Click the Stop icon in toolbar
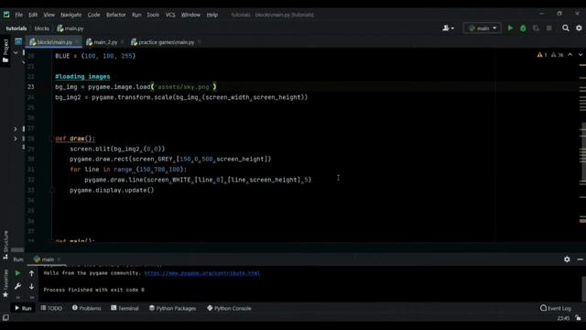This screenshot has height=330, width=586. click(549, 28)
